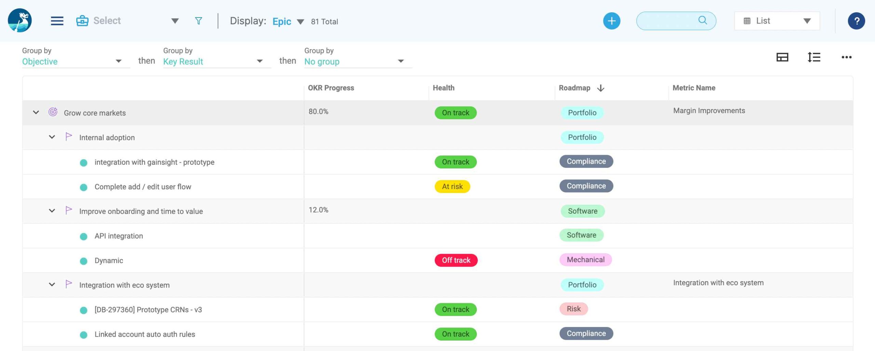The width and height of the screenshot is (875, 351).
Task: Select the API integration row title
Action: coord(119,236)
